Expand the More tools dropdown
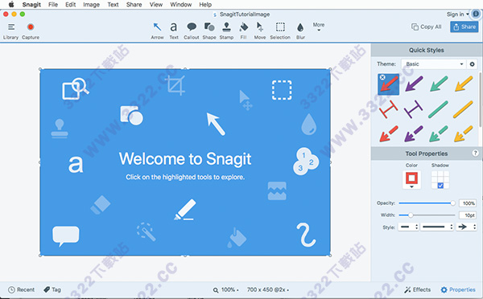 coord(319,27)
